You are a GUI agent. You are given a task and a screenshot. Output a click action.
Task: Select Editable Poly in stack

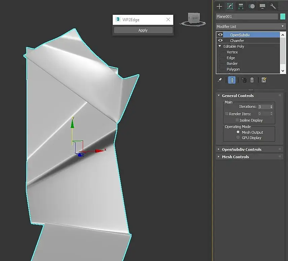[x=233, y=46]
